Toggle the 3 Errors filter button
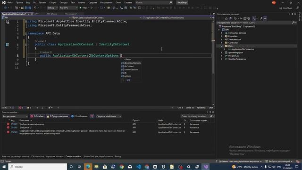302x170 pixels. [37, 116]
